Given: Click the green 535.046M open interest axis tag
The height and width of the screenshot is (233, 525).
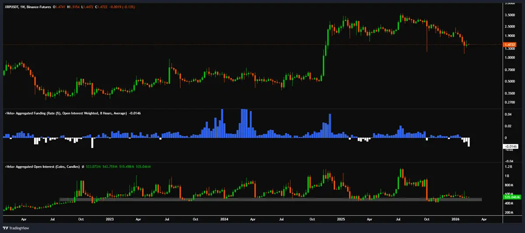Looking at the screenshot, I should click(x=511, y=198).
